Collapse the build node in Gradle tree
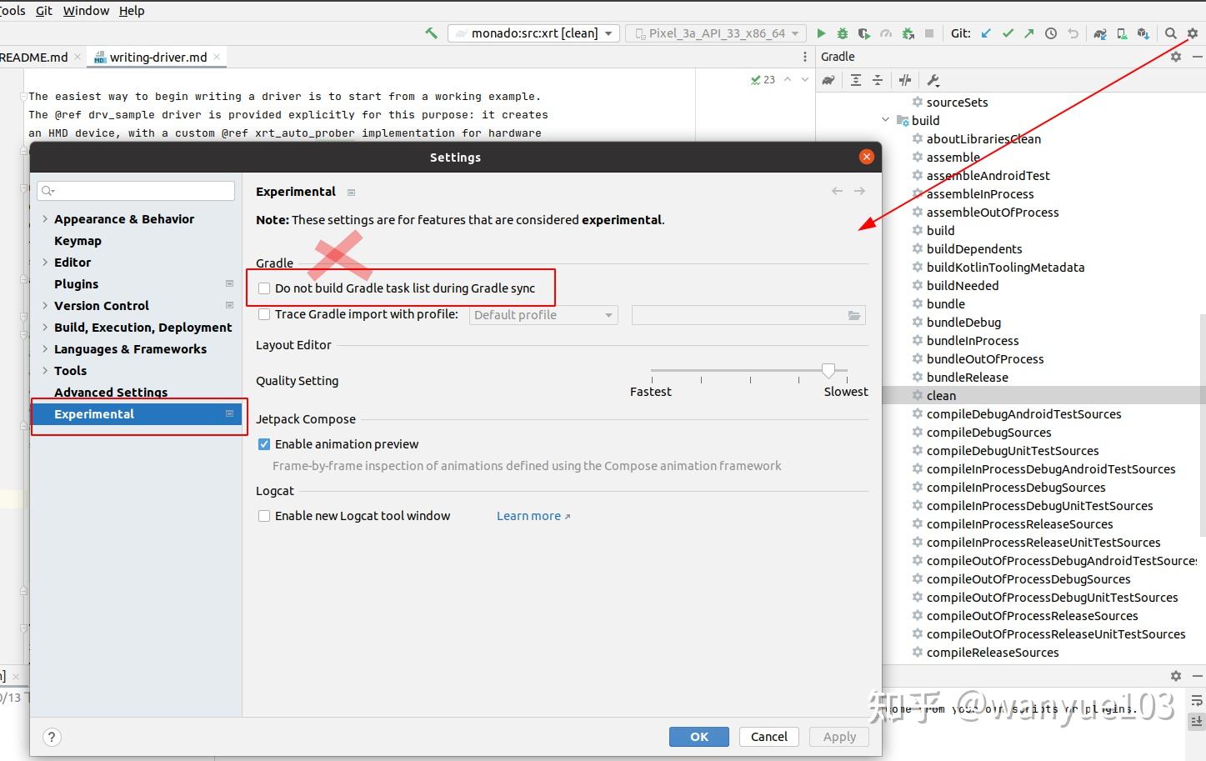The height and width of the screenshot is (761, 1206). tap(886, 119)
